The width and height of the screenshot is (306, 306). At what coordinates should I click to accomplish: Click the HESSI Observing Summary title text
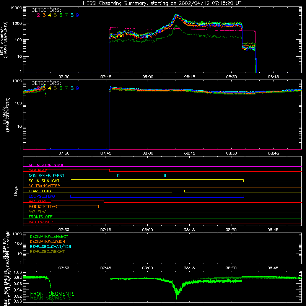(162, 3)
